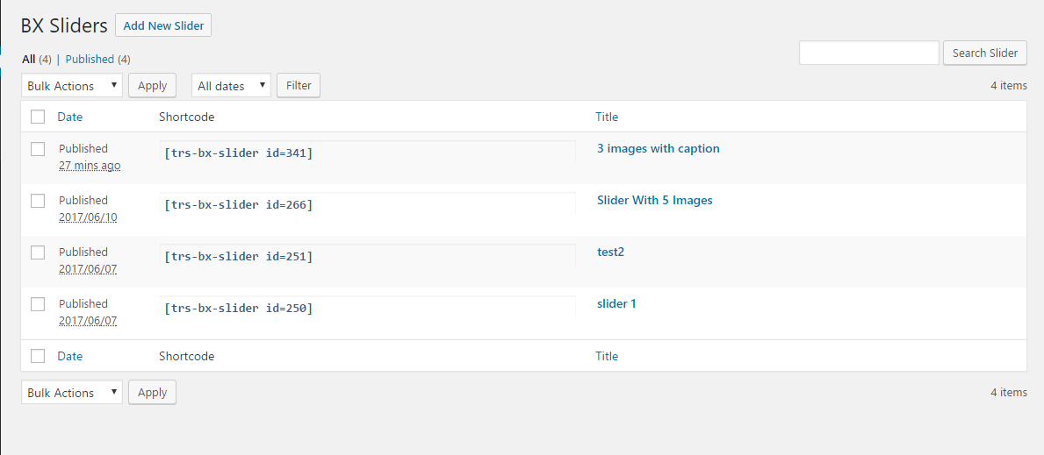
Task: Click the bottom Apply button
Action: tap(152, 393)
